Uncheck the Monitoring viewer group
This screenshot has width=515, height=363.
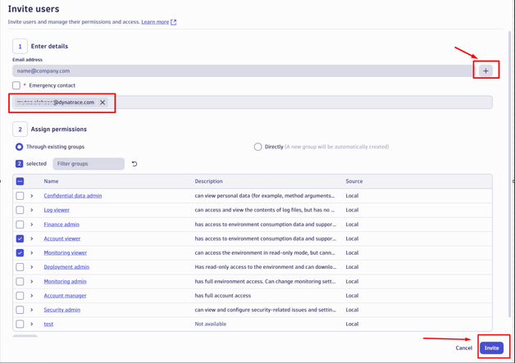pyautogui.click(x=20, y=253)
